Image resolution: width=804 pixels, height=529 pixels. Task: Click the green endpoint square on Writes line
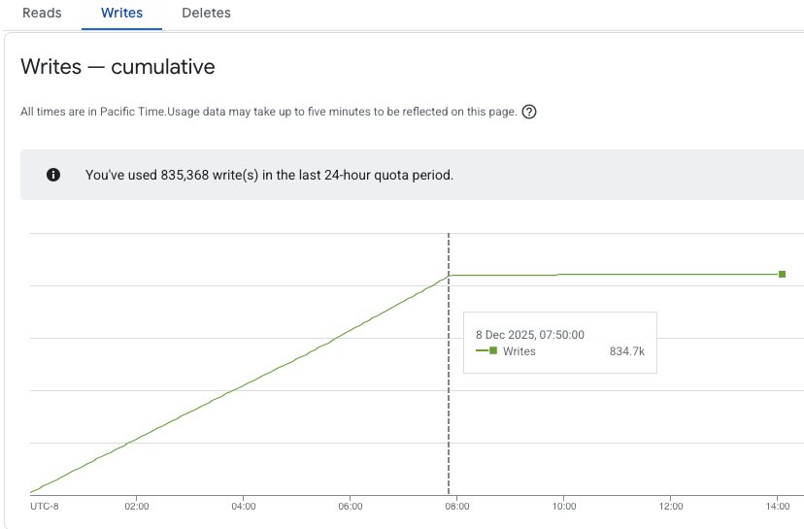pos(782,275)
